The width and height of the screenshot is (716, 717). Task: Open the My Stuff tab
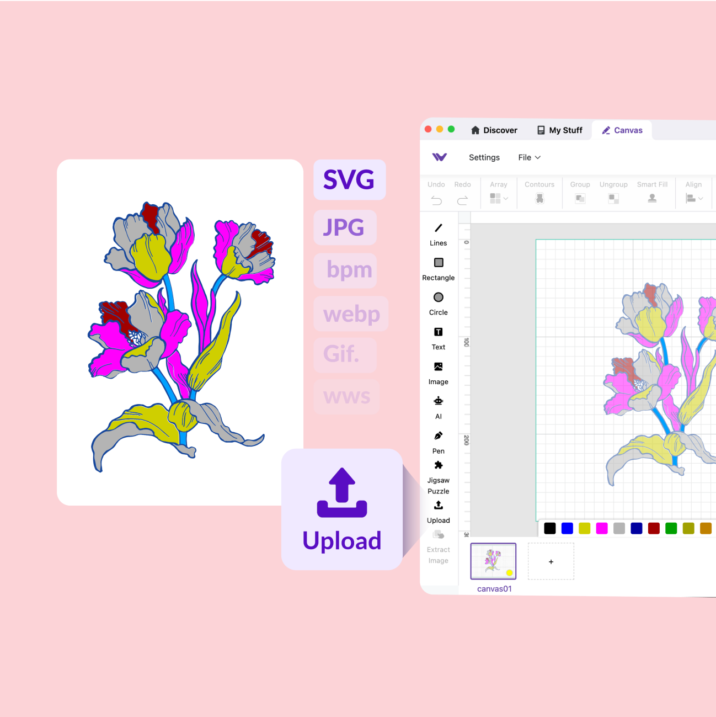point(559,130)
